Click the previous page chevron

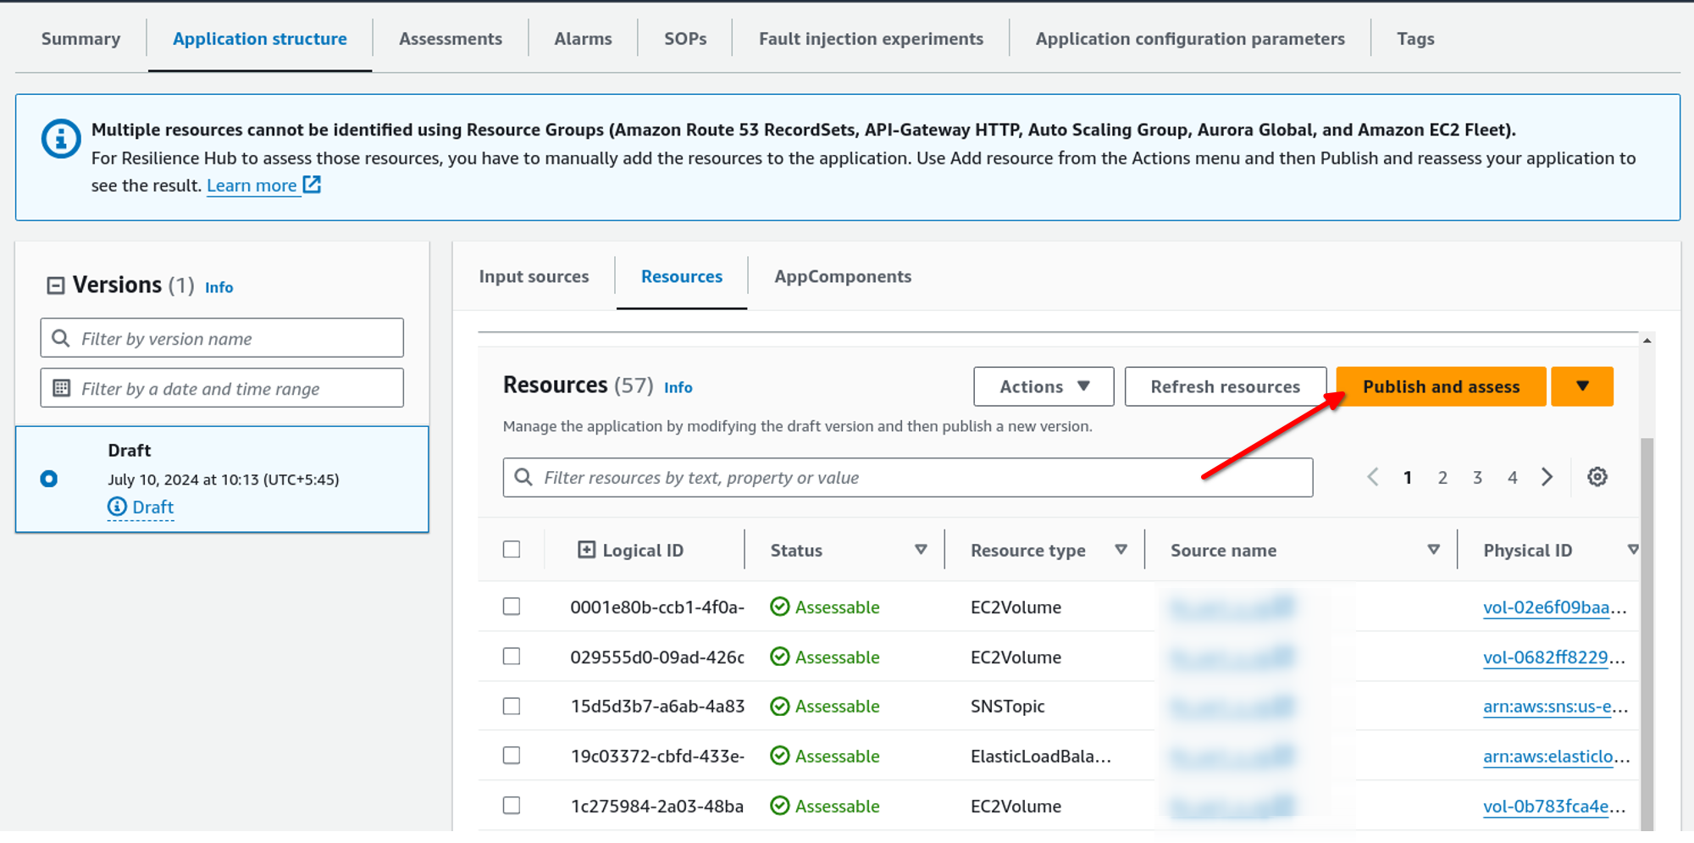(1372, 477)
